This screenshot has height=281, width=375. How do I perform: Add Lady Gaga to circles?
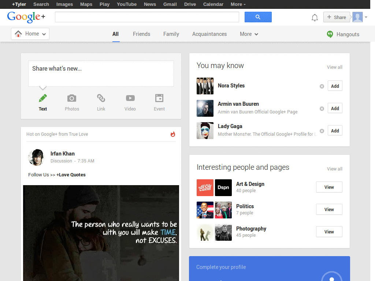335,131
